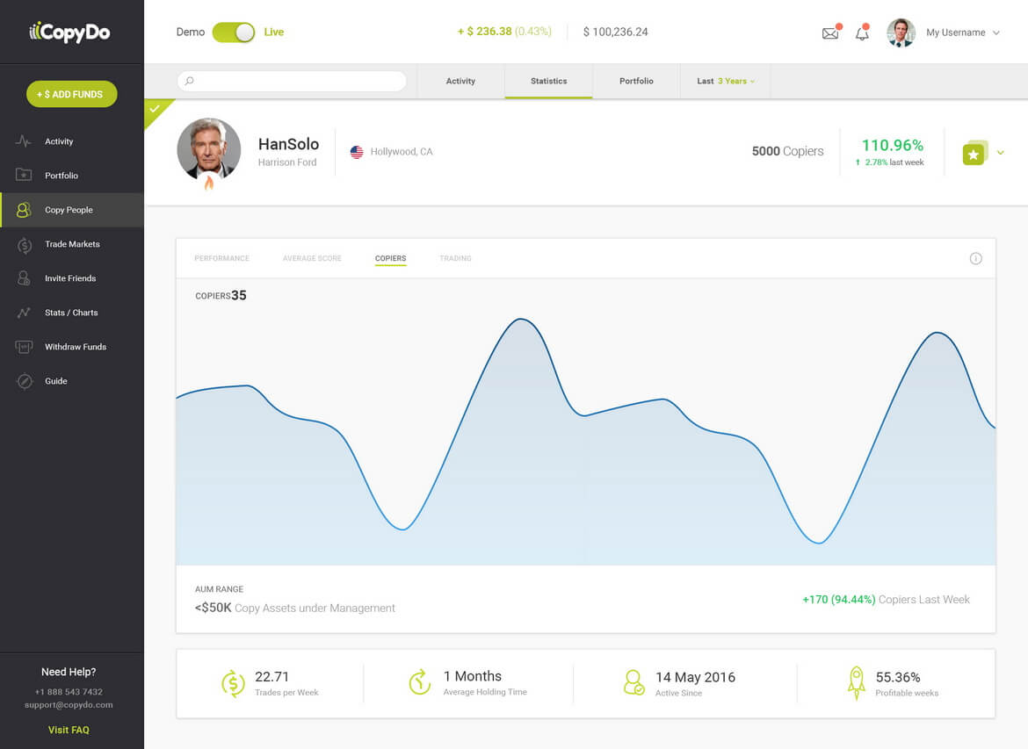The image size is (1028, 749).
Task: Click the Portfolio folder icon in sidebar
Action: (x=24, y=175)
